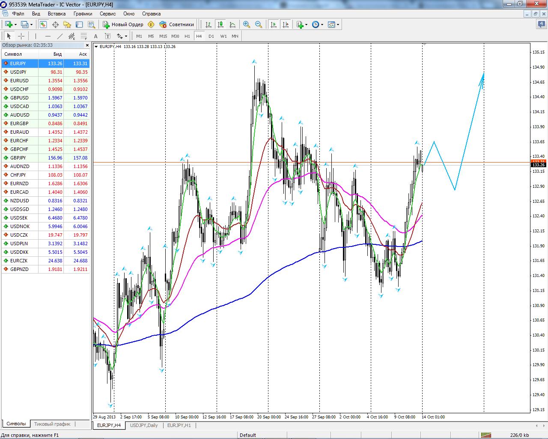
Task: Select the D1 timeframe
Action: pyautogui.click(x=211, y=36)
